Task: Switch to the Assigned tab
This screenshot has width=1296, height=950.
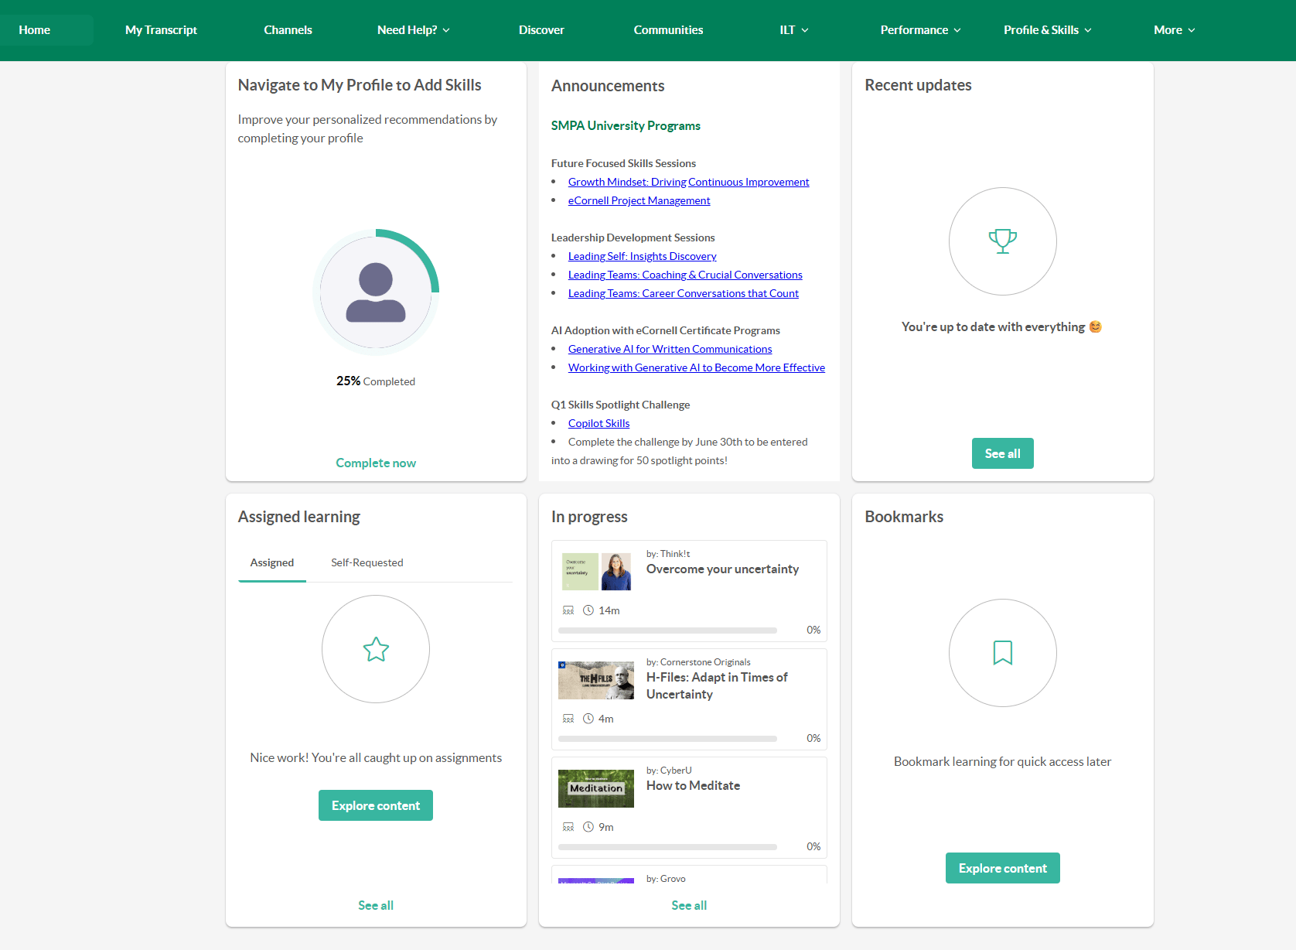Action: point(272,562)
